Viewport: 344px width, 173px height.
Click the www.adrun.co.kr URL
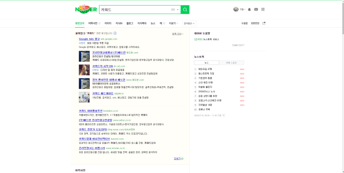tap(122, 120)
